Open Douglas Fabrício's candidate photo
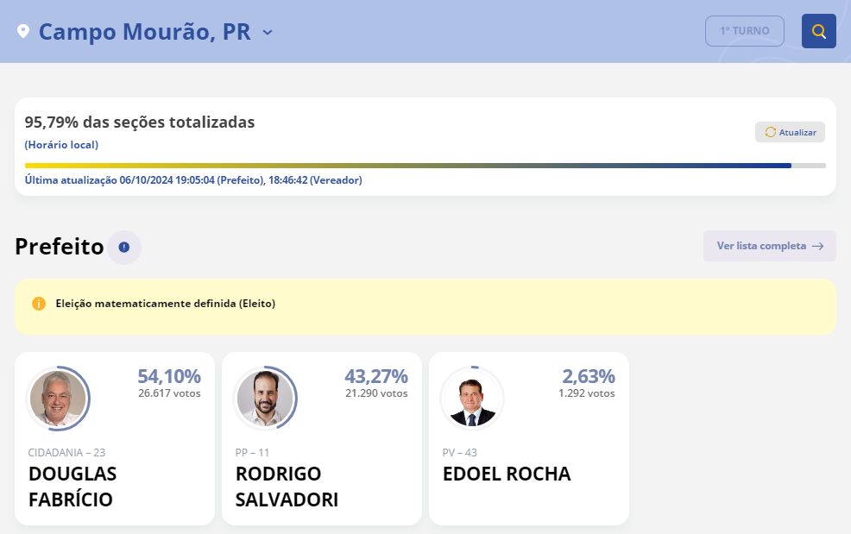851x534 pixels. (x=59, y=399)
